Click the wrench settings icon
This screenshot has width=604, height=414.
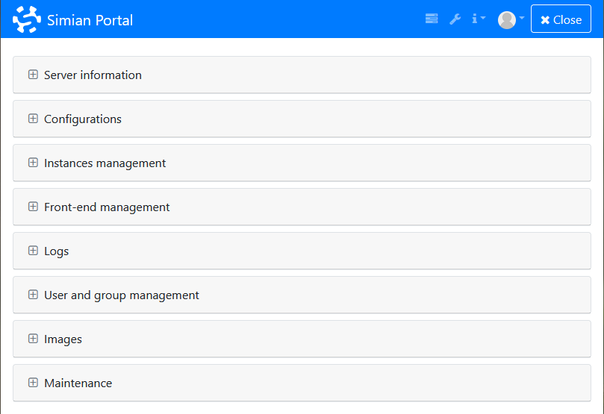[455, 19]
